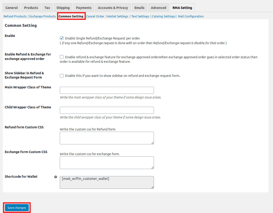Click the Main Wrapper Class of Theme field
The height and width of the screenshot is (213, 273).
107,90
